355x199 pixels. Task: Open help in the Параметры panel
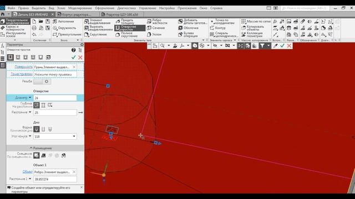click(x=73, y=50)
